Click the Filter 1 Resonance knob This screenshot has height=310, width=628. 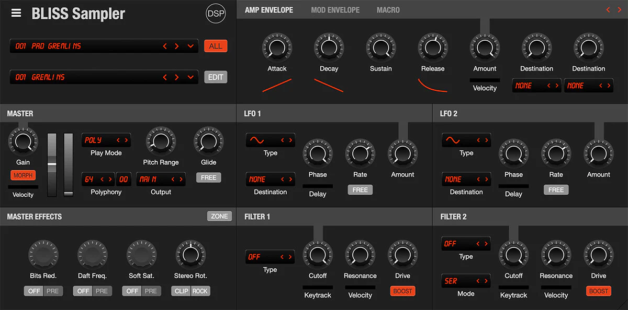pos(360,255)
